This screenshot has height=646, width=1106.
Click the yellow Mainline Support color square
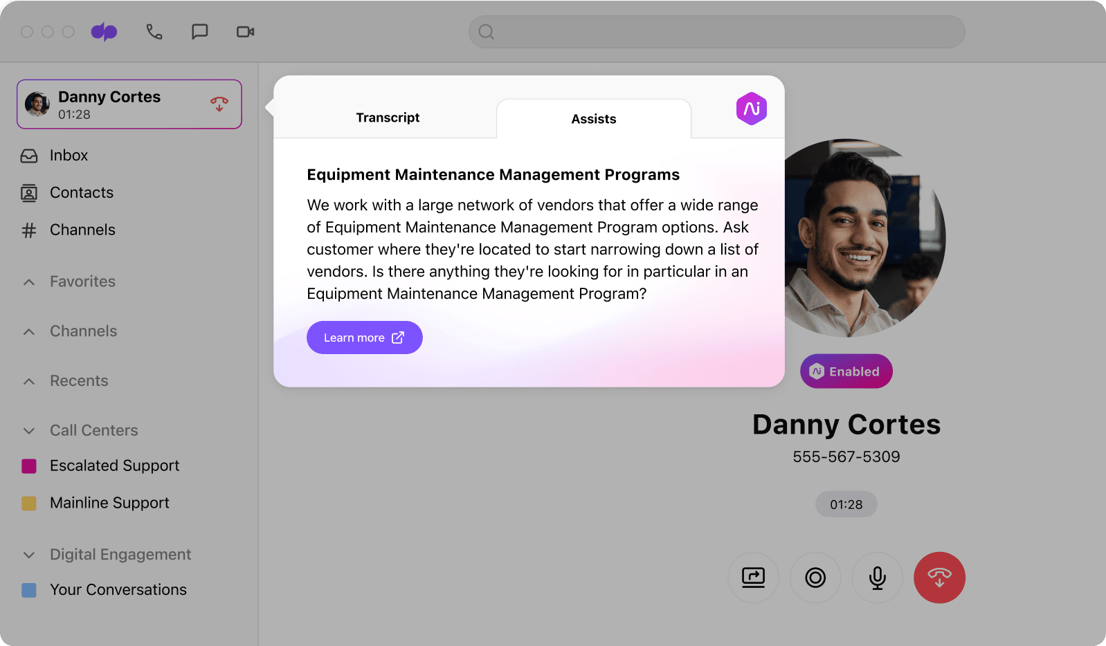[x=29, y=504]
